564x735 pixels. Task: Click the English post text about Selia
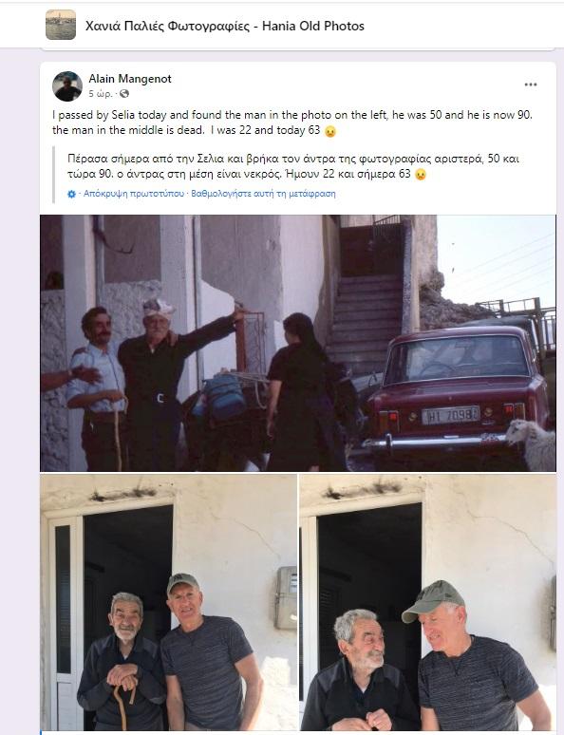(x=292, y=122)
